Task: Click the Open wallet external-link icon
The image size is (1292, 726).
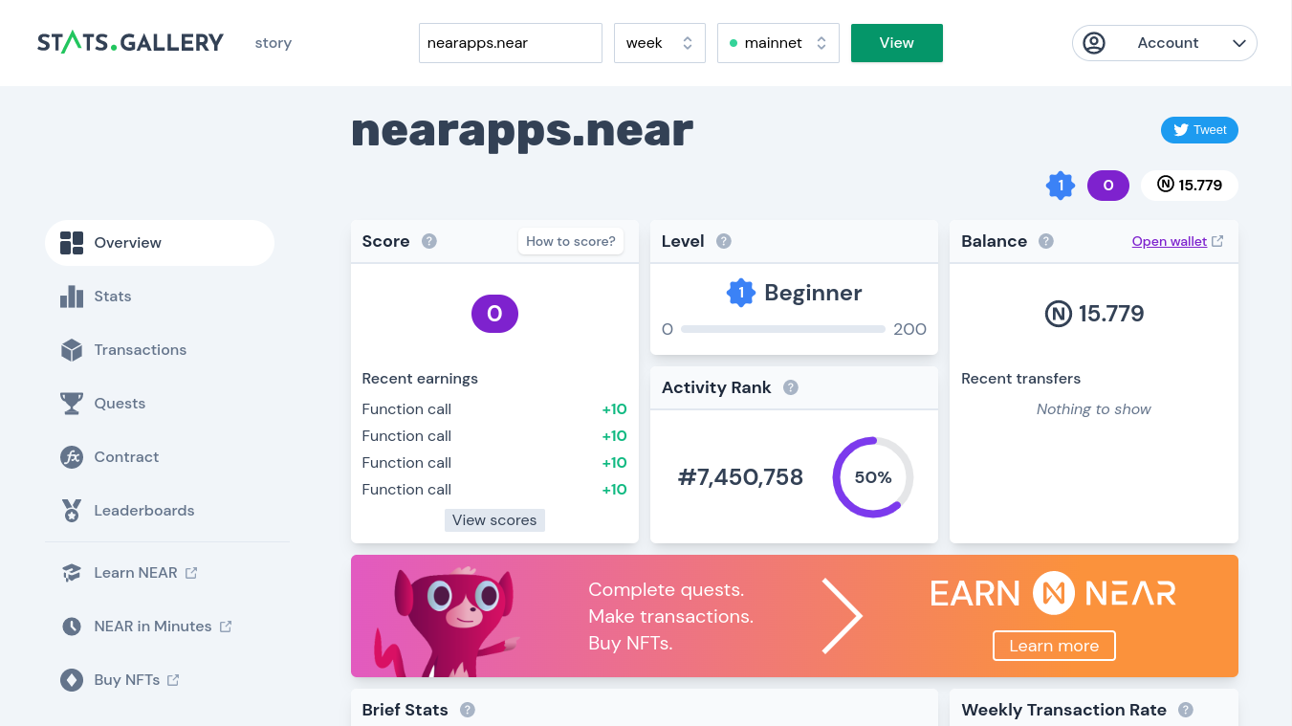Action: click(x=1217, y=241)
